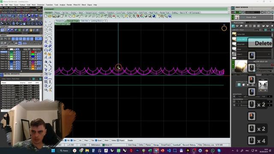Uncheck the Mid osnap checkbox

point(66,140)
